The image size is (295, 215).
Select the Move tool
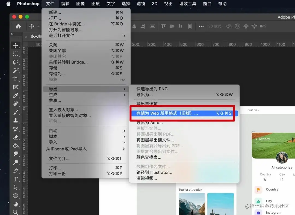coord(16,46)
